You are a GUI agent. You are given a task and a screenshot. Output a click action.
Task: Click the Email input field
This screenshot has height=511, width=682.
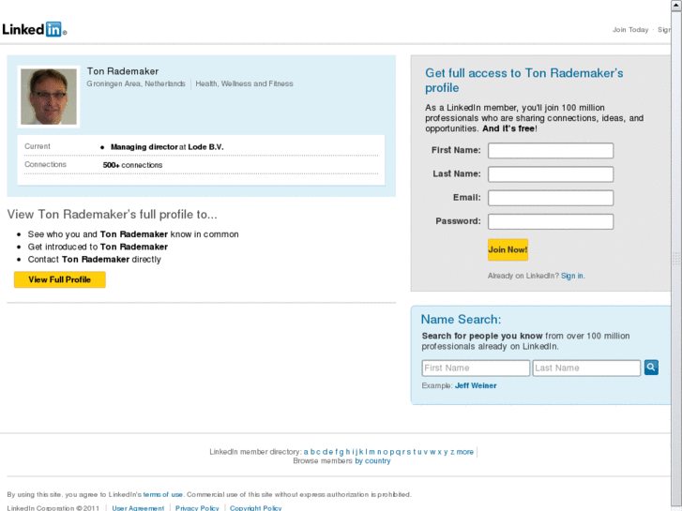coord(551,198)
